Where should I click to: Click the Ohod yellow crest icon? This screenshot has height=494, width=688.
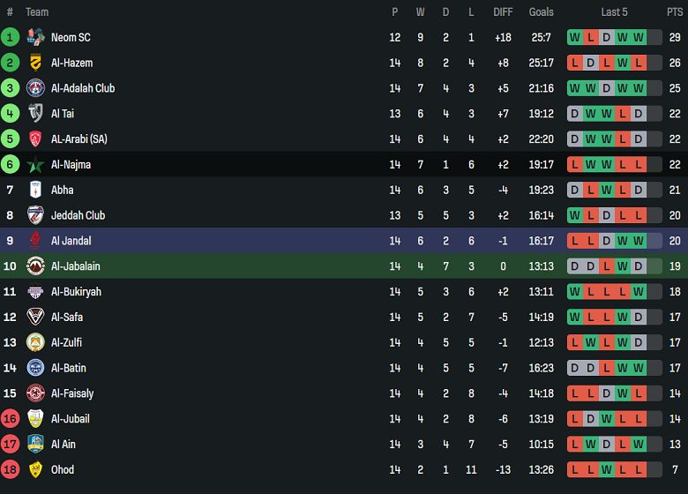tap(35, 469)
